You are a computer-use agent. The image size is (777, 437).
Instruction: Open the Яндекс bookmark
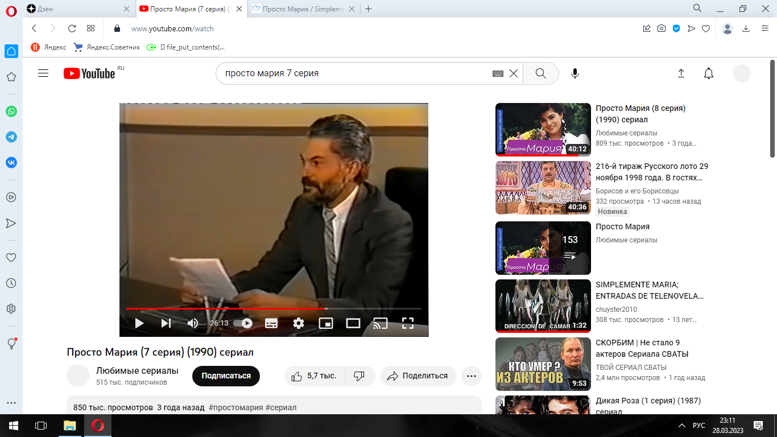point(49,47)
